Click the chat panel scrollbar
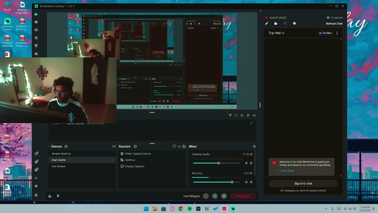 point(341,107)
